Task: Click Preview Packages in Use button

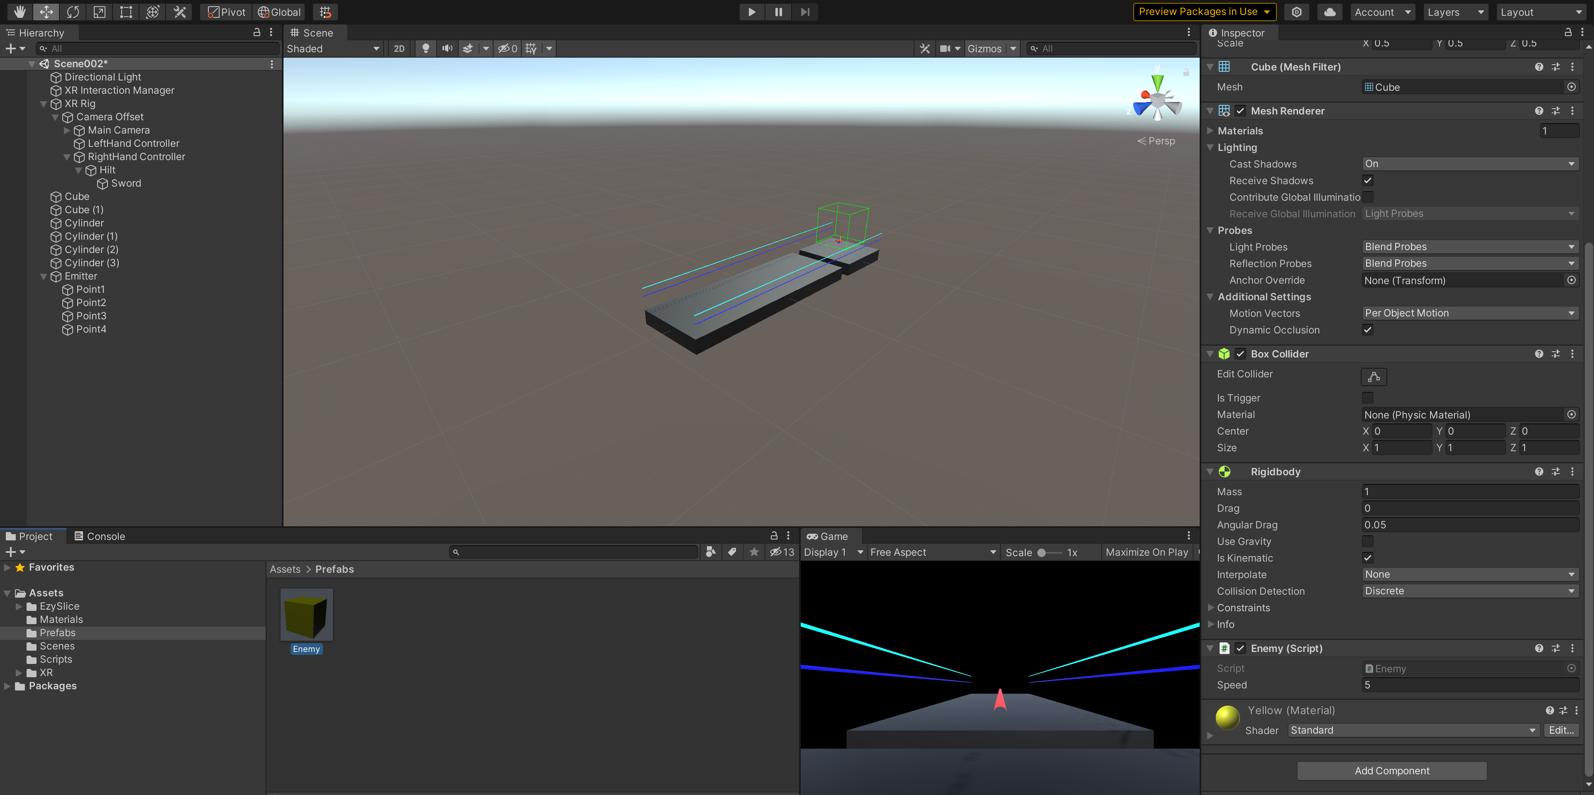Action: [1203, 12]
